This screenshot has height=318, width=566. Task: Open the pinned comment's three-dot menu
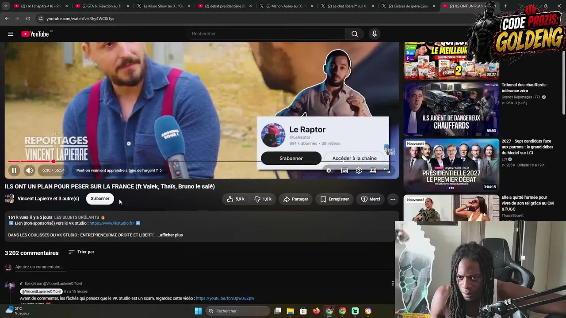pyautogui.click(x=393, y=284)
